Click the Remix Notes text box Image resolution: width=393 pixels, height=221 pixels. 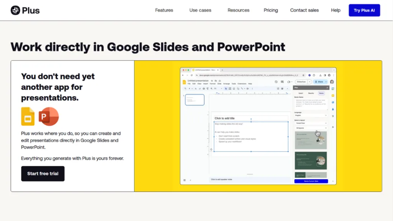pyautogui.click(x=310, y=104)
